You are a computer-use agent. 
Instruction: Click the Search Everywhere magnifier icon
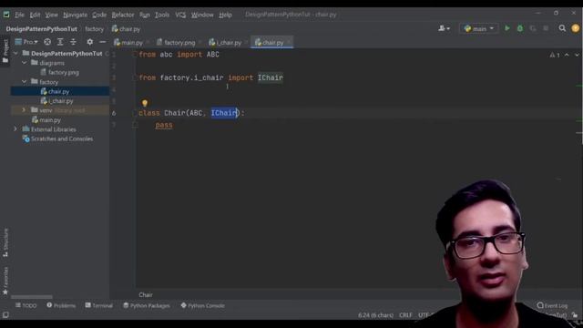(562, 28)
